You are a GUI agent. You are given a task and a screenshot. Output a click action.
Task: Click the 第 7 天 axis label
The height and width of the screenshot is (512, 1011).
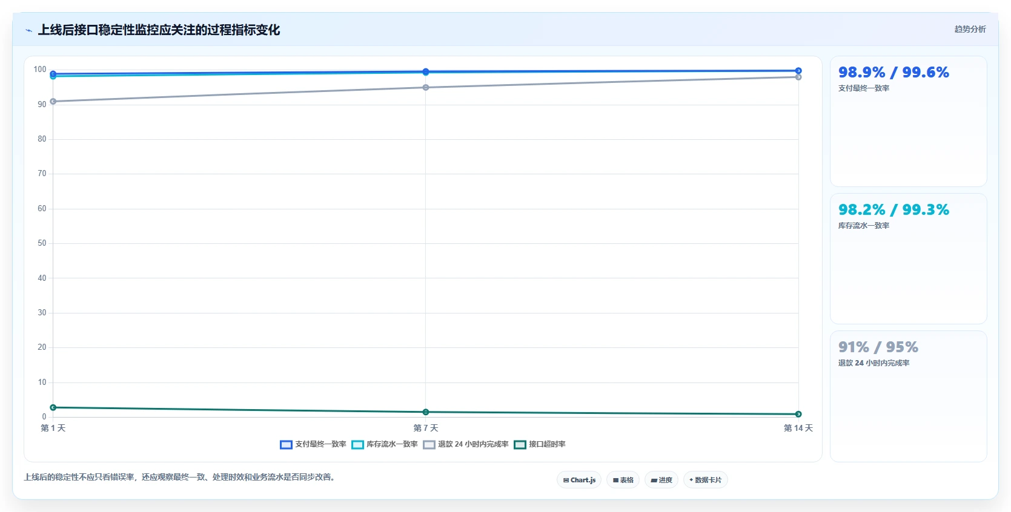(426, 428)
